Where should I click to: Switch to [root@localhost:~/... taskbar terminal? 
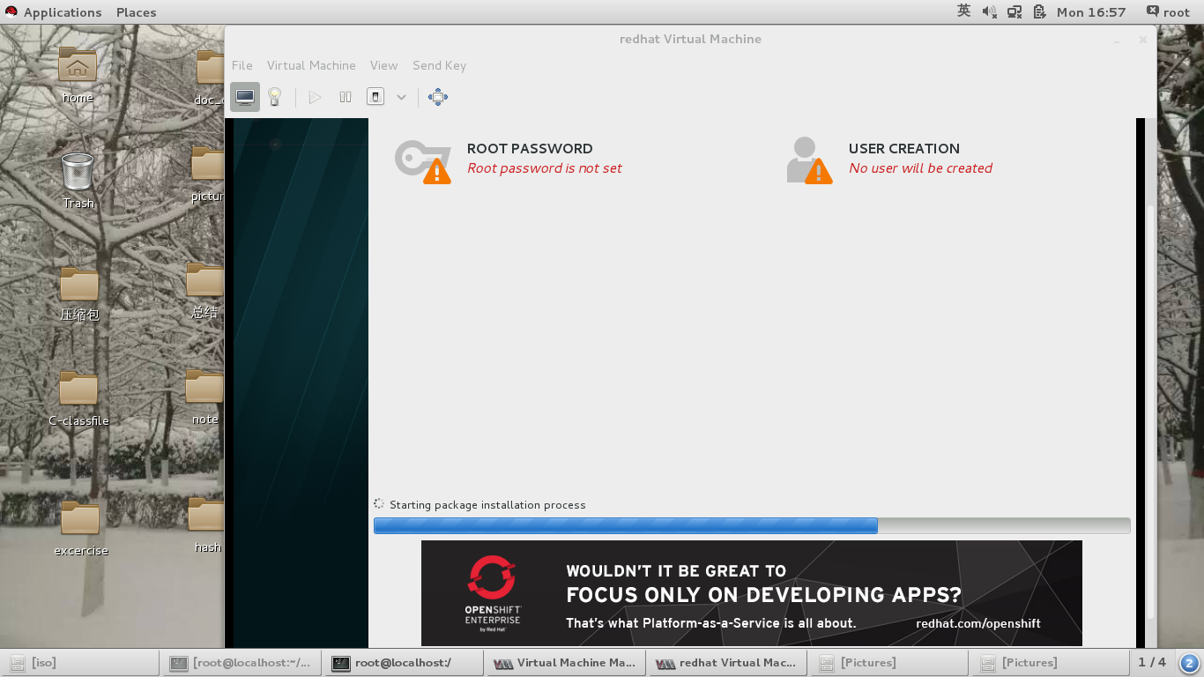click(x=242, y=663)
